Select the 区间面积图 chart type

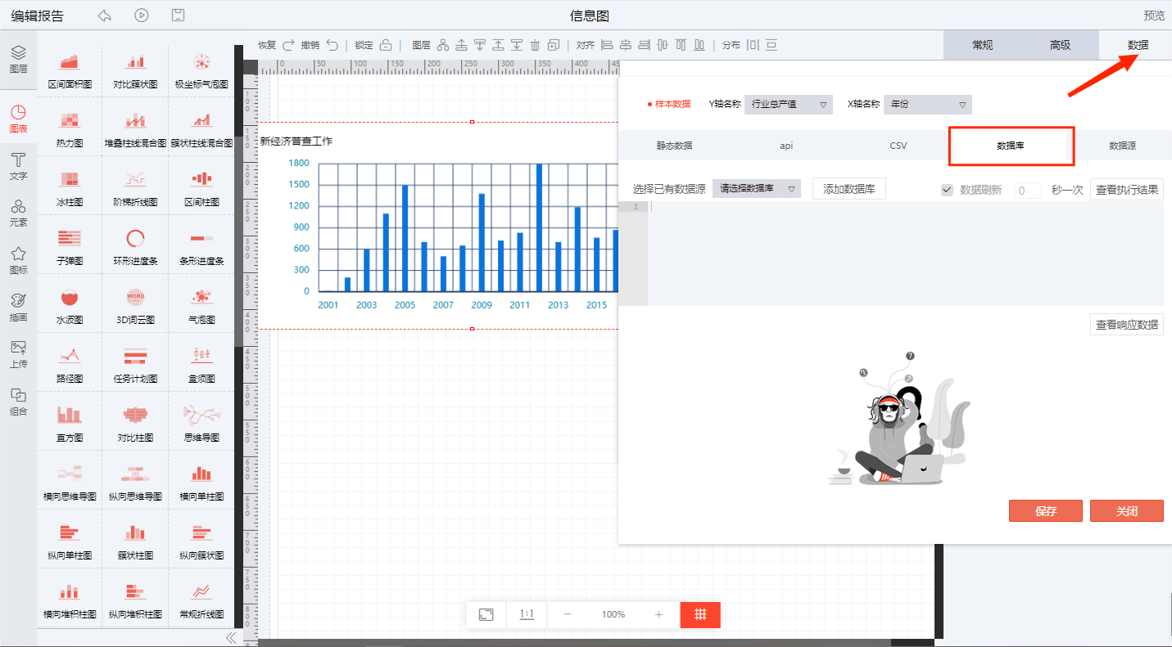70,70
